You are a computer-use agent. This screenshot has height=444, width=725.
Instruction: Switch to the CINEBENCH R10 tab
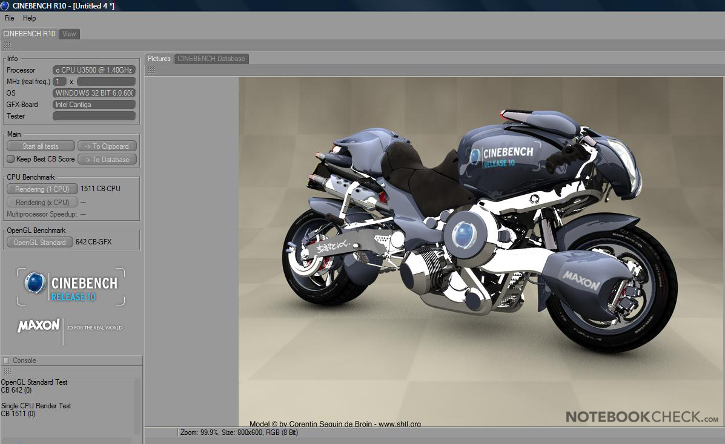[x=29, y=34]
